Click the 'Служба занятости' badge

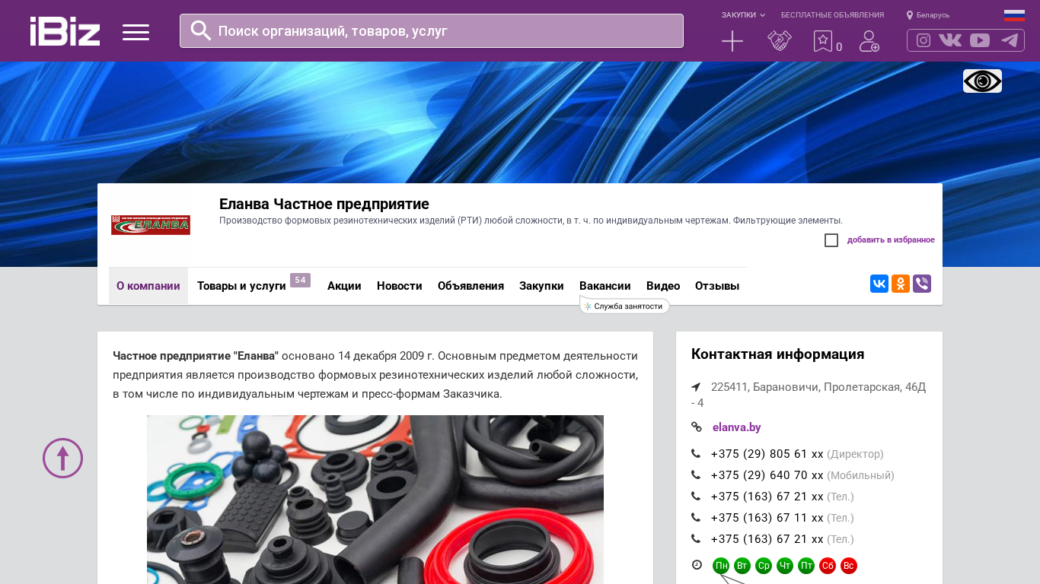click(x=624, y=306)
